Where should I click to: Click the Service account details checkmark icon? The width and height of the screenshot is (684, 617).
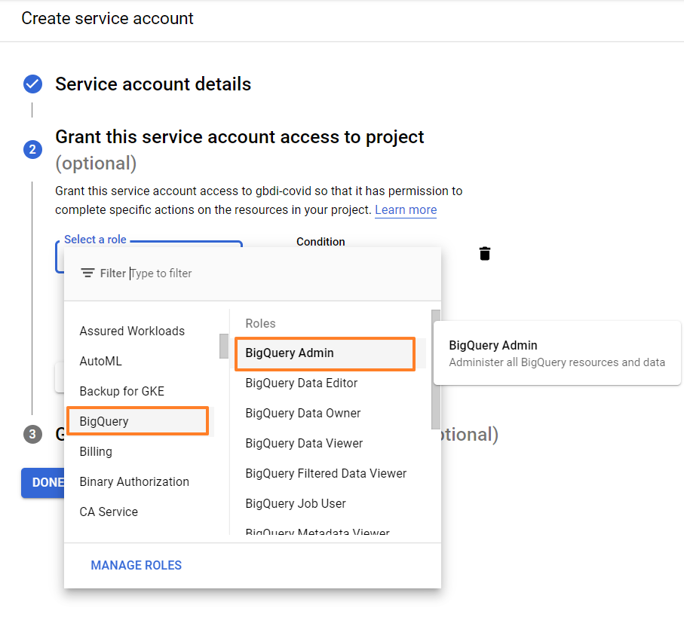(32, 84)
